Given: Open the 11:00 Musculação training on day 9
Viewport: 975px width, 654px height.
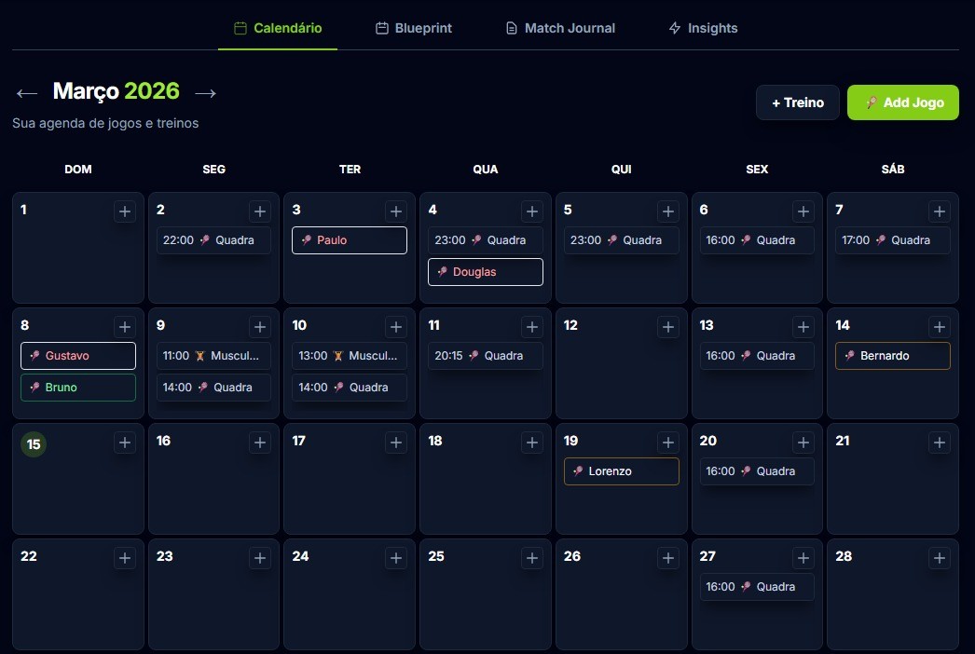Looking at the screenshot, I should pyautogui.click(x=213, y=356).
